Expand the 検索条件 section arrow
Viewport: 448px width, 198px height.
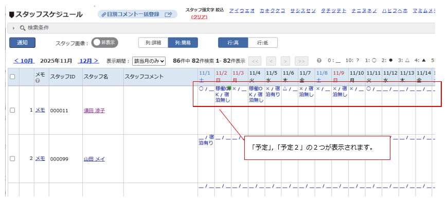click(x=14, y=28)
